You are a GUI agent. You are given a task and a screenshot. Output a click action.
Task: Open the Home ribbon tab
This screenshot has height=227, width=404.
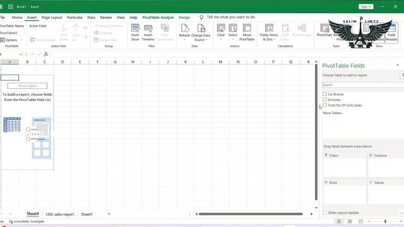point(17,18)
